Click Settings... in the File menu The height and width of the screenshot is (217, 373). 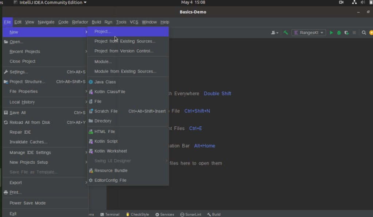tap(19, 72)
